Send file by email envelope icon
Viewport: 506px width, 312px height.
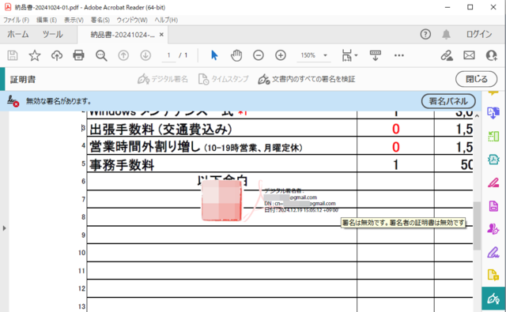point(469,55)
